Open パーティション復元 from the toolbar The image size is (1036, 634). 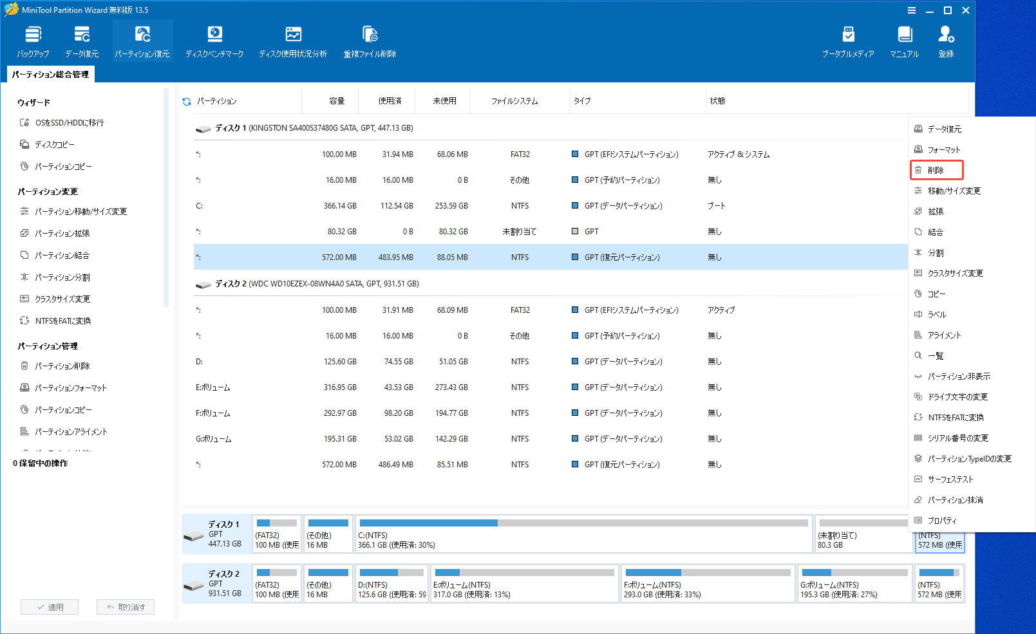[142, 40]
